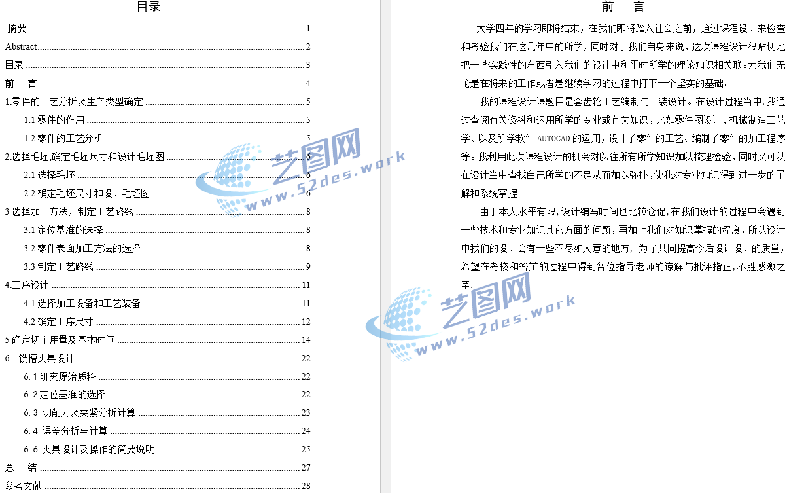Screen dimensions: 787x493
Task: Click the preface line starting "解和系统掌握"
Action: pos(493,194)
